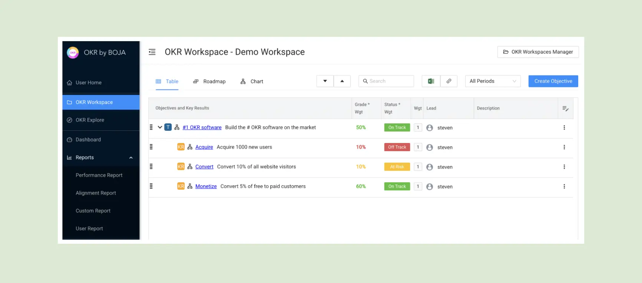Viewport: 642px width, 283px height.
Task: Click the copy link icon button
Action: click(449, 81)
